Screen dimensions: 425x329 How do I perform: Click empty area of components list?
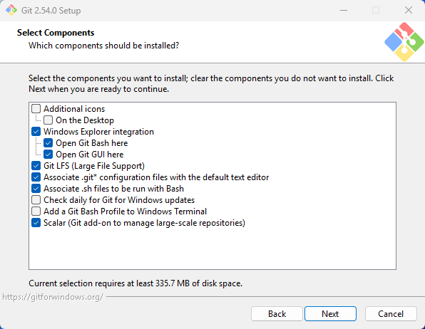pos(212,248)
